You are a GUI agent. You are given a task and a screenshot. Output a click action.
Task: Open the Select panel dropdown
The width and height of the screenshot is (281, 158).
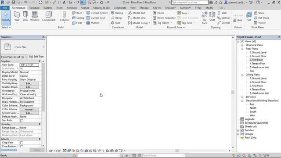(6, 27)
